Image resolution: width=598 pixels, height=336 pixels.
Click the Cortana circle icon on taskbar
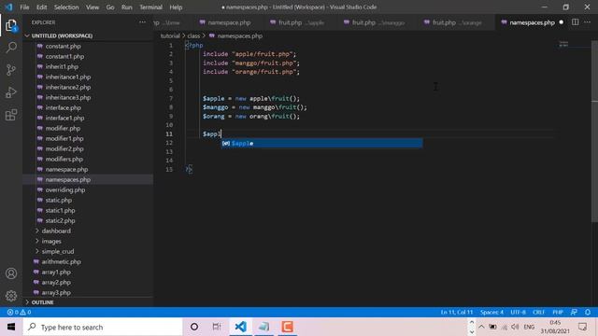[194, 327]
